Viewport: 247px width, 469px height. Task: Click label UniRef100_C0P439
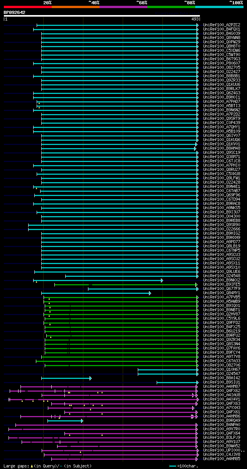[222, 123]
